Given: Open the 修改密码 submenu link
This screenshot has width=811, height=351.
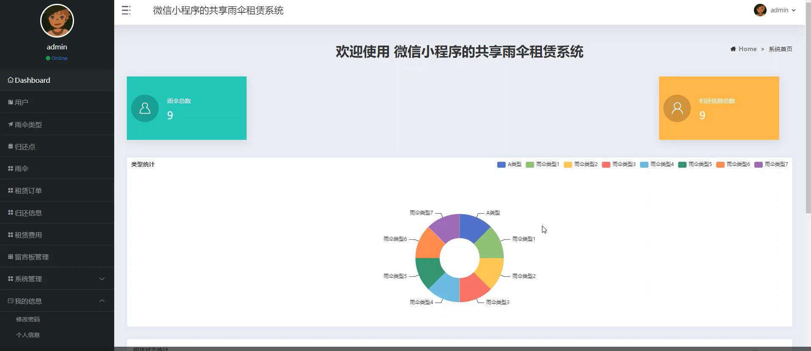Looking at the screenshot, I should click(x=28, y=319).
